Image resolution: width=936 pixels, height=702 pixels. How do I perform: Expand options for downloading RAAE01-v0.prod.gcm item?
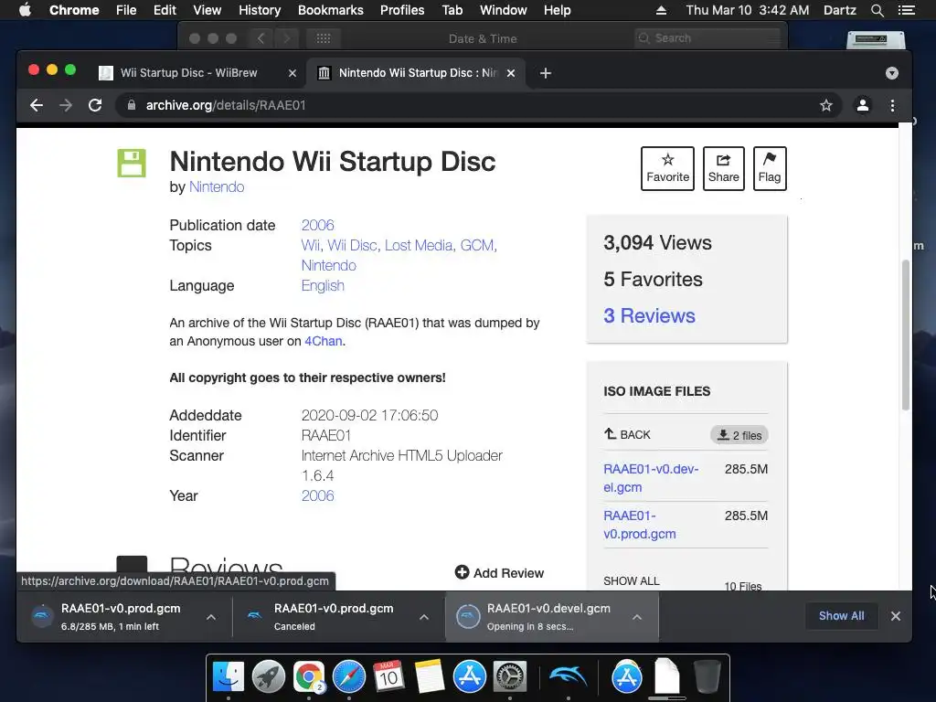[x=211, y=617]
